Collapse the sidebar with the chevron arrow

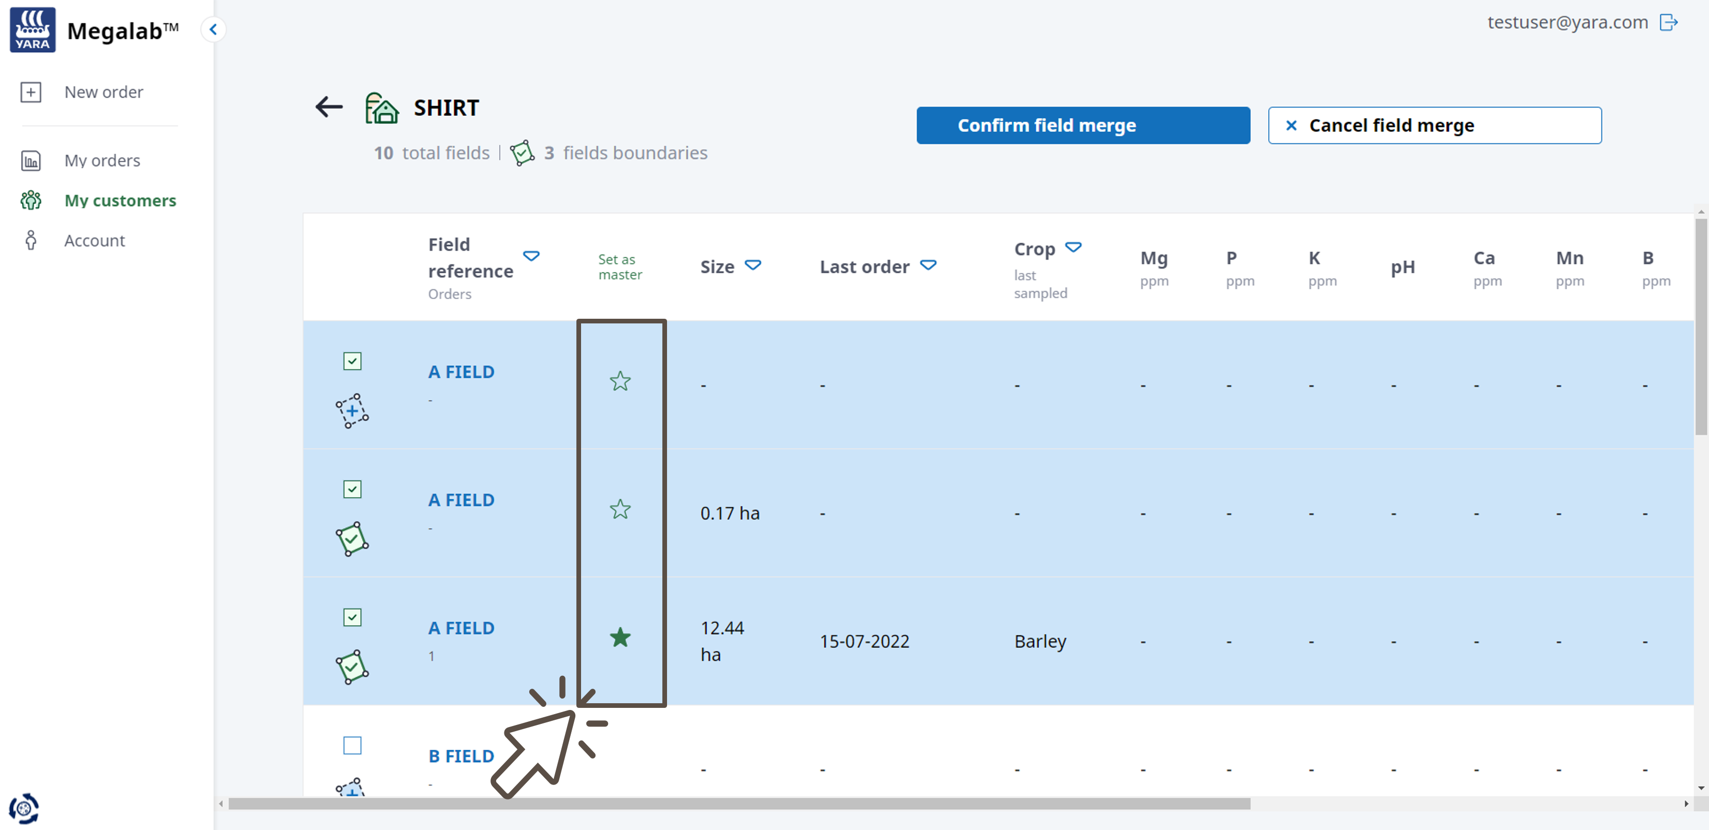click(213, 29)
